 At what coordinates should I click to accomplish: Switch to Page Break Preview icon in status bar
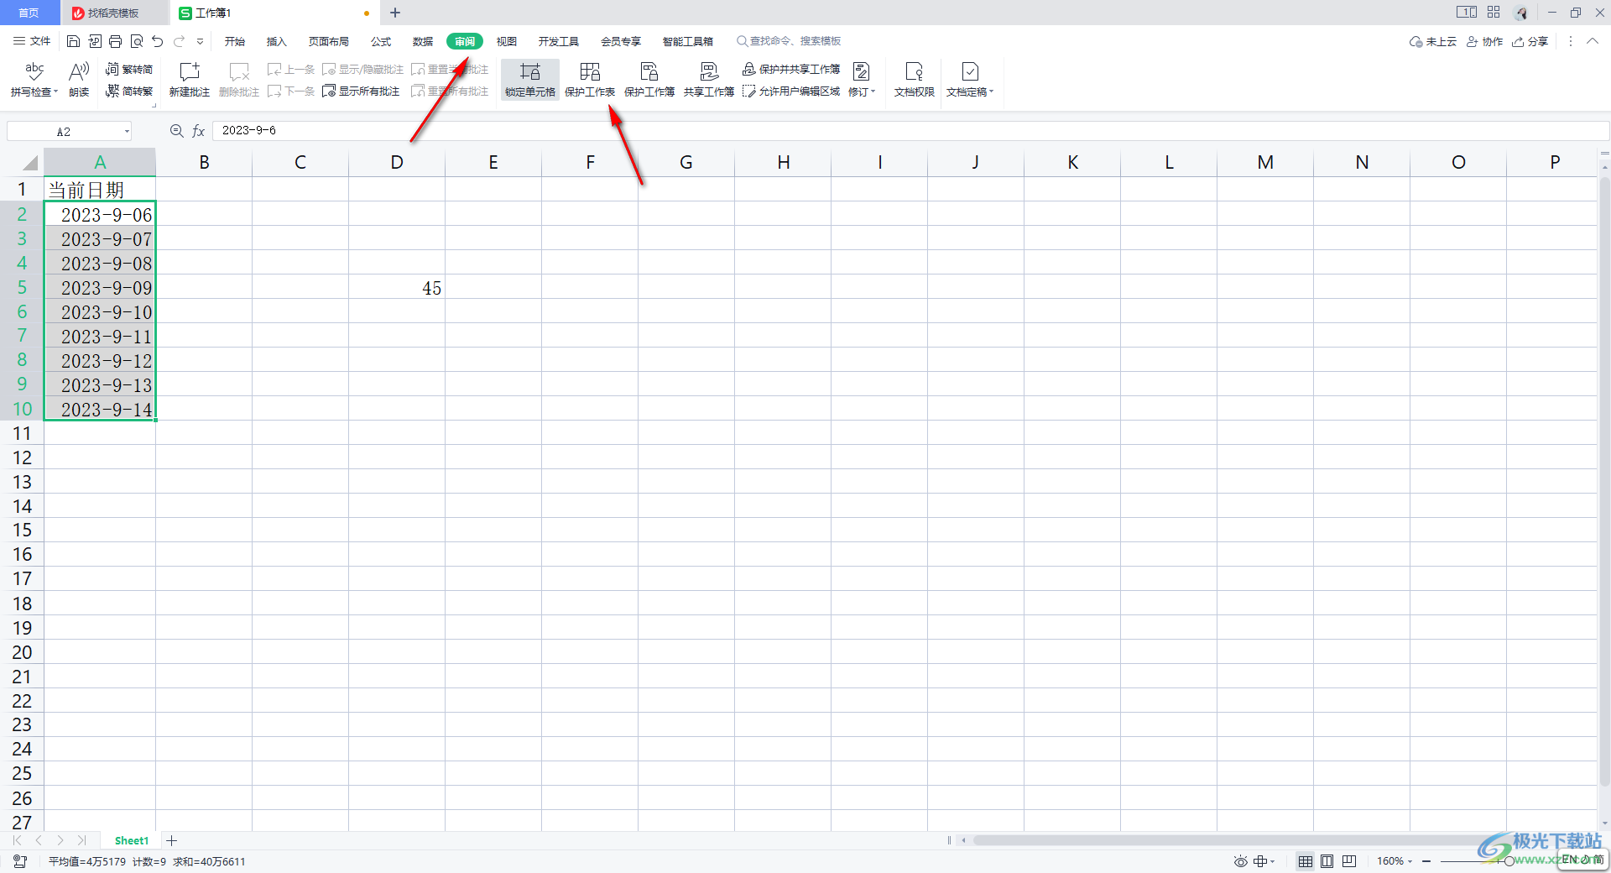tap(1349, 861)
